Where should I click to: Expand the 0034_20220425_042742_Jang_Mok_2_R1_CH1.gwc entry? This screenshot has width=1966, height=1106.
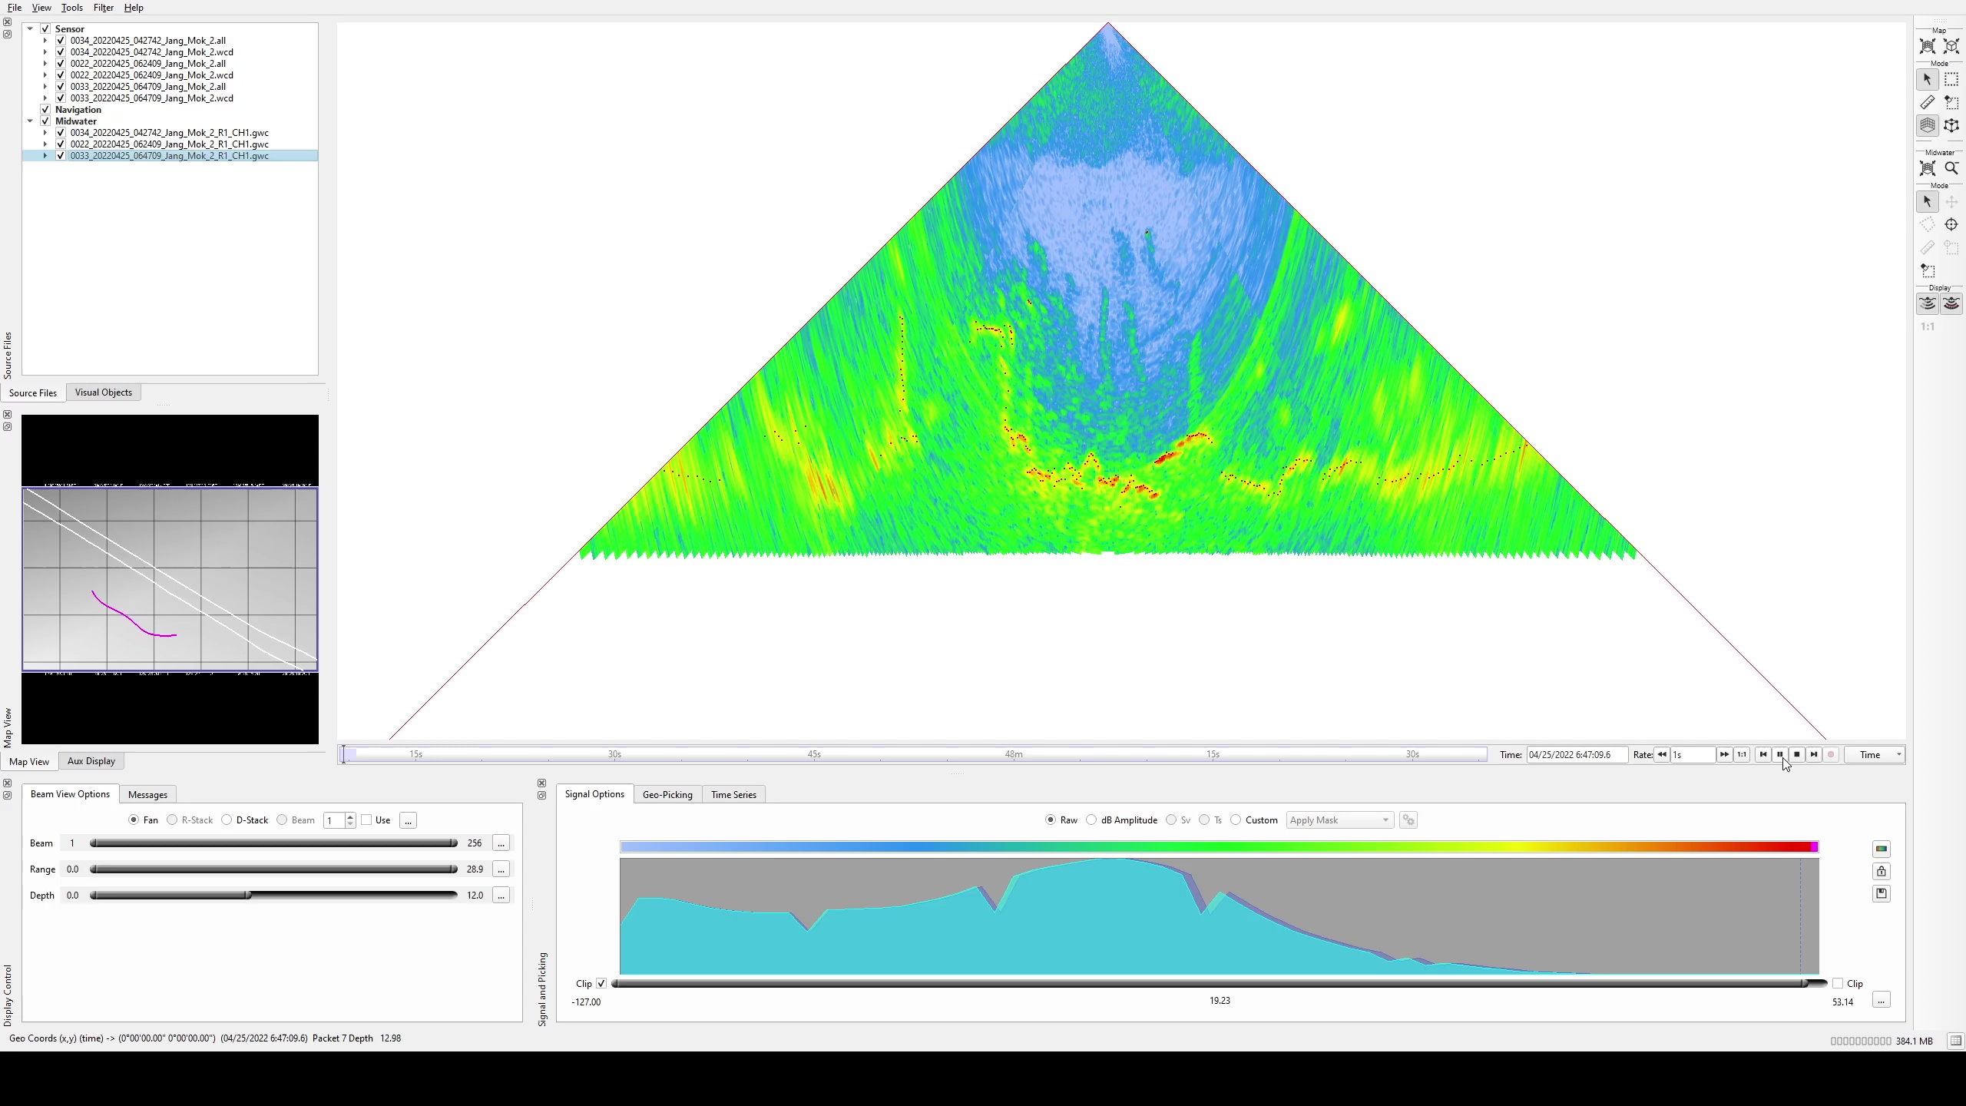pyautogui.click(x=45, y=133)
